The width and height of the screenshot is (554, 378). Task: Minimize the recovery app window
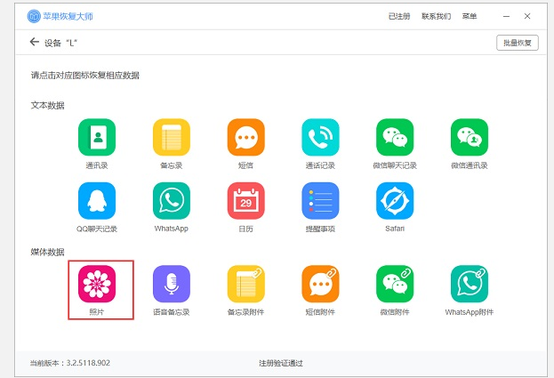[x=506, y=16]
